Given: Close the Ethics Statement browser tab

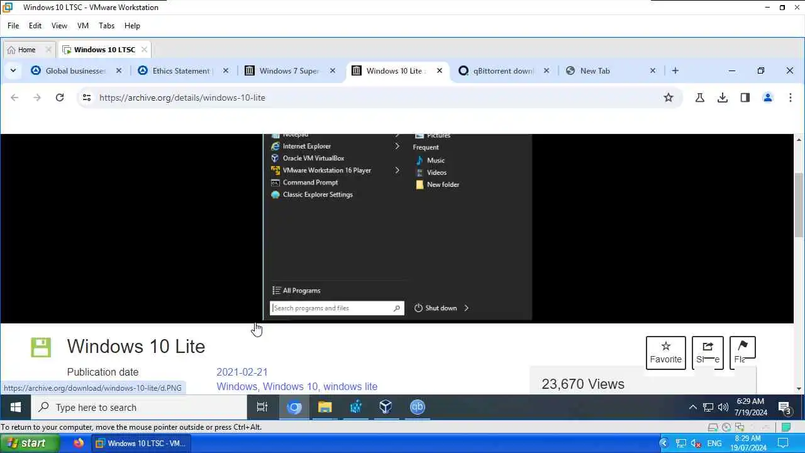Looking at the screenshot, I should coord(226,71).
